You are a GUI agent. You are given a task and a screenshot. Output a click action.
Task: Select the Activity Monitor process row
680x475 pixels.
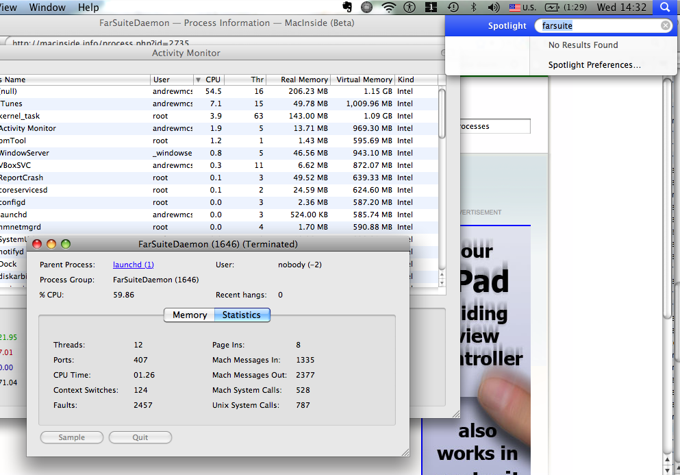click(x=218, y=128)
